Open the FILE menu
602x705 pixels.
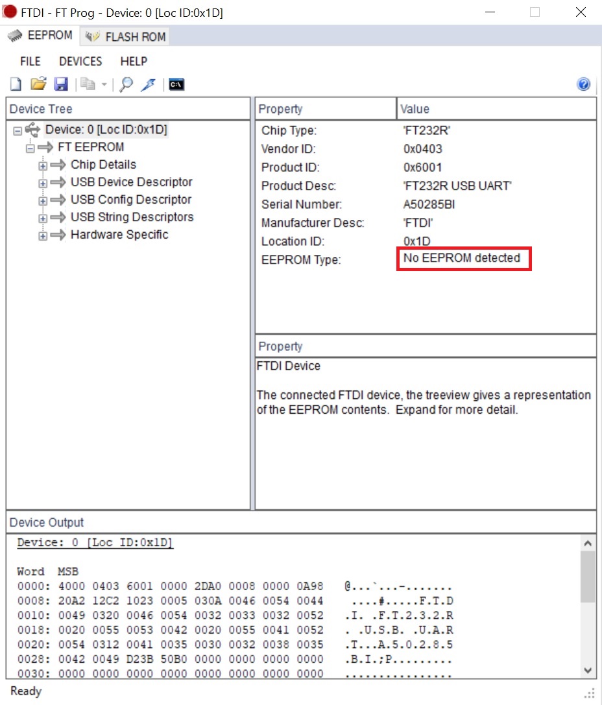click(30, 61)
